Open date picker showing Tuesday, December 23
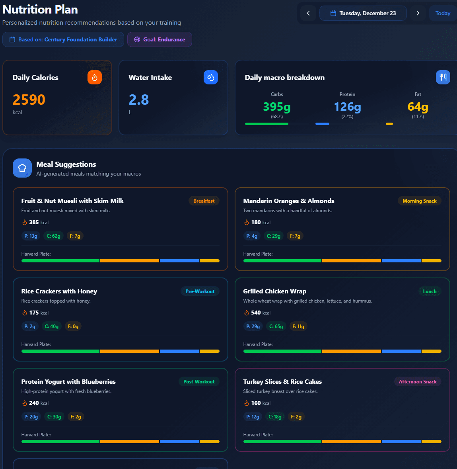 click(363, 13)
